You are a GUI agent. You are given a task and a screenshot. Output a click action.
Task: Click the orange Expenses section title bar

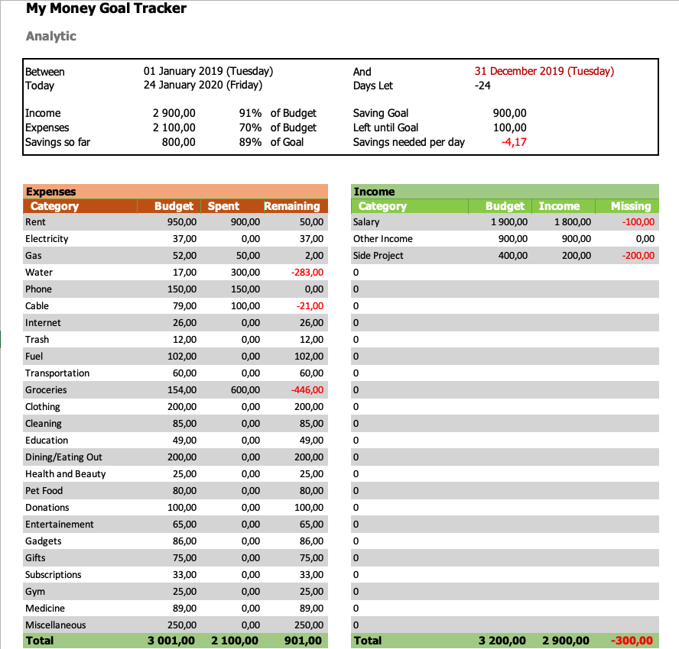tap(175, 192)
